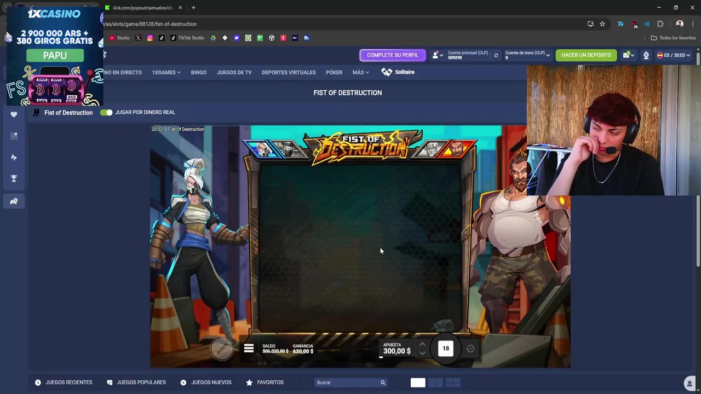Open a new browser tab
The image size is (701, 394).
point(193,8)
